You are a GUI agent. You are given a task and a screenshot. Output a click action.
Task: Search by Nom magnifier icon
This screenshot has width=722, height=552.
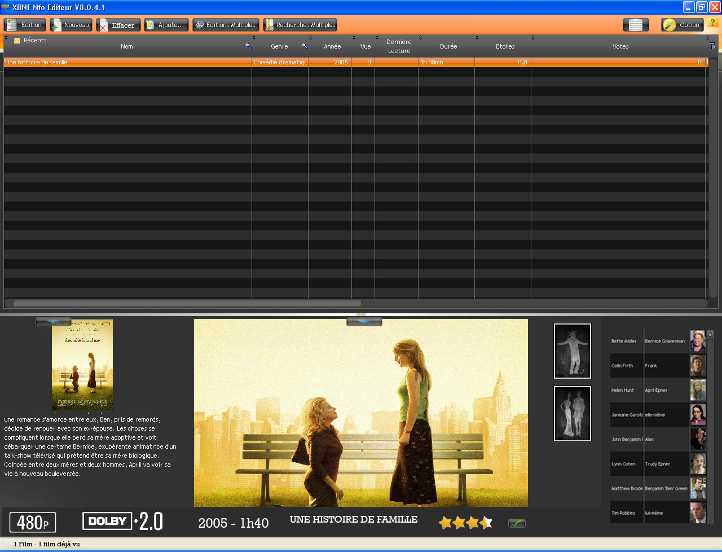(248, 46)
